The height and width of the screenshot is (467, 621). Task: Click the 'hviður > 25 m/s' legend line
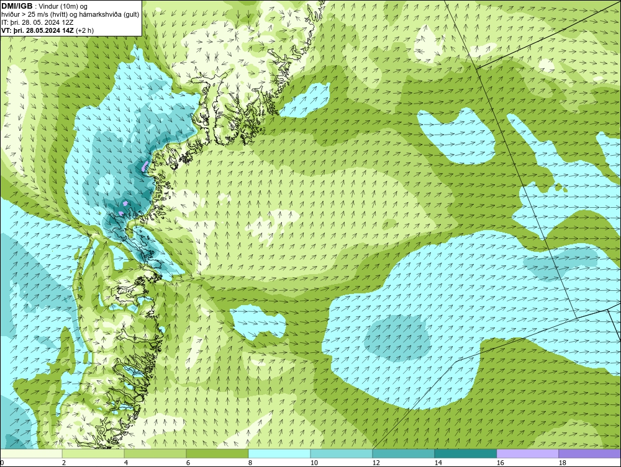(70, 14)
